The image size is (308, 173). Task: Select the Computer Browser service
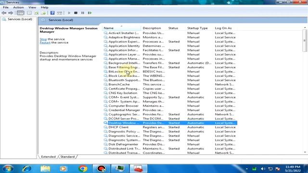[170, 106]
